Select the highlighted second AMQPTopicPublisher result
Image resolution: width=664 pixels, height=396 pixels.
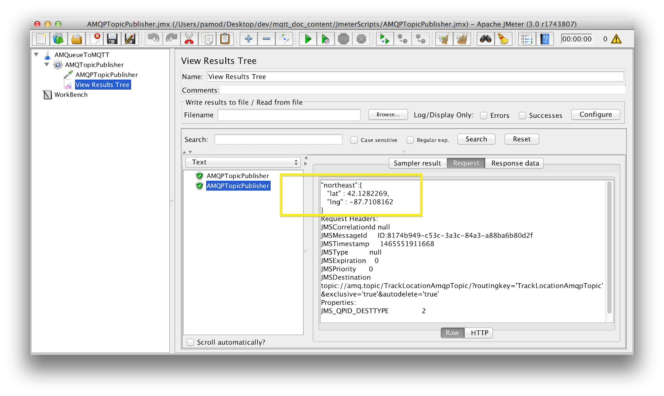point(238,186)
